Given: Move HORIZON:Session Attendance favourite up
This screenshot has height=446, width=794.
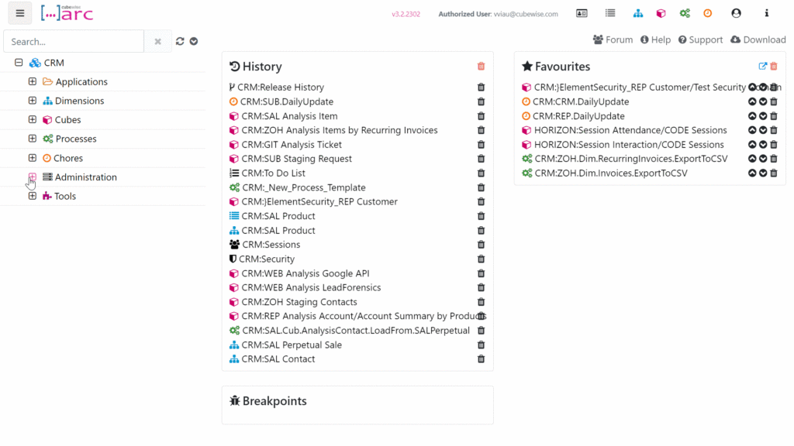Looking at the screenshot, I should coord(752,131).
